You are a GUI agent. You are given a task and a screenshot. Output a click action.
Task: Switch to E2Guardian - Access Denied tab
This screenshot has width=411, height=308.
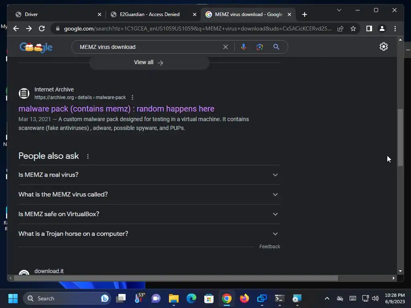click(x=149, y=14)
